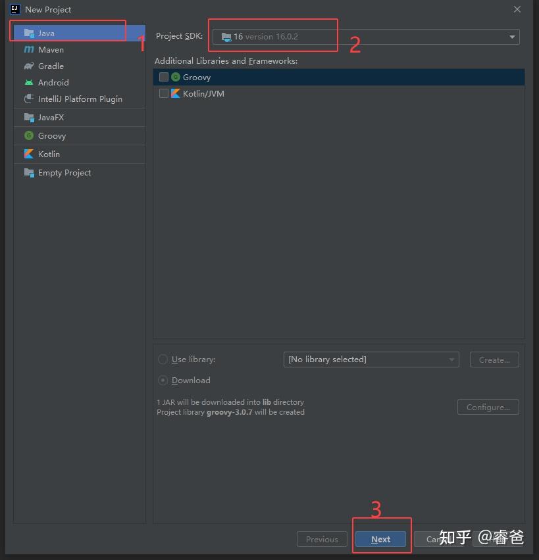Click the Maven icon in sidebar

[29, 49]
